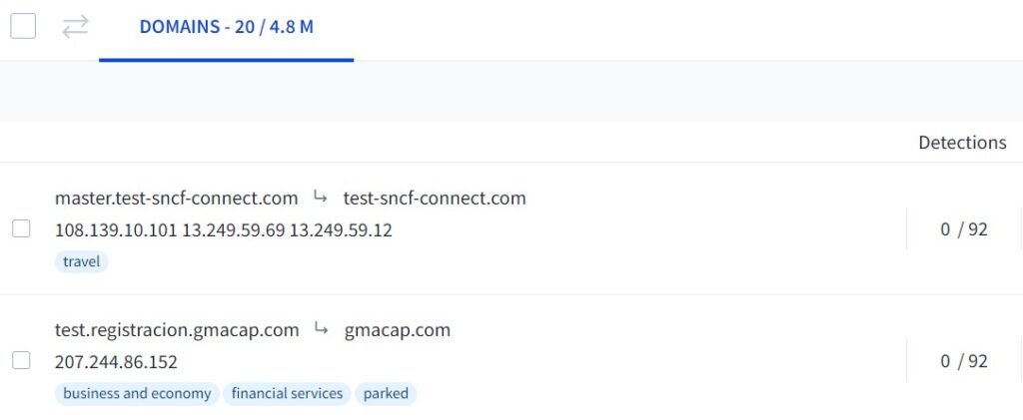Click the parked category tag
Image resolution: width=1023 pixels, height=420 pixels.
386,393
